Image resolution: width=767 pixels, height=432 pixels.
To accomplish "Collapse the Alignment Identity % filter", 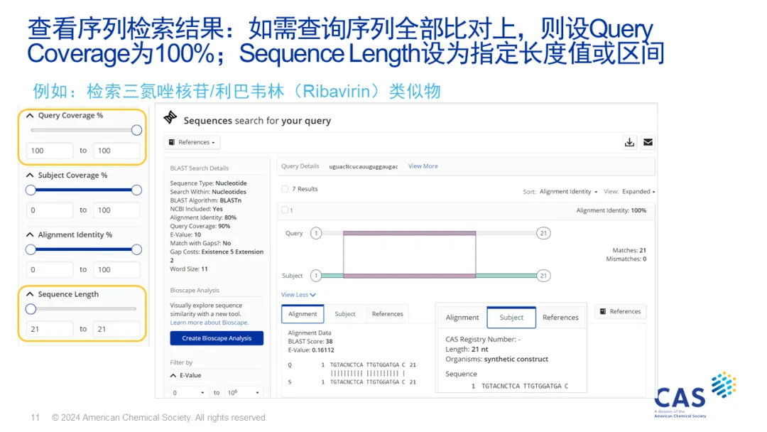I will click(x=30, y=235).
